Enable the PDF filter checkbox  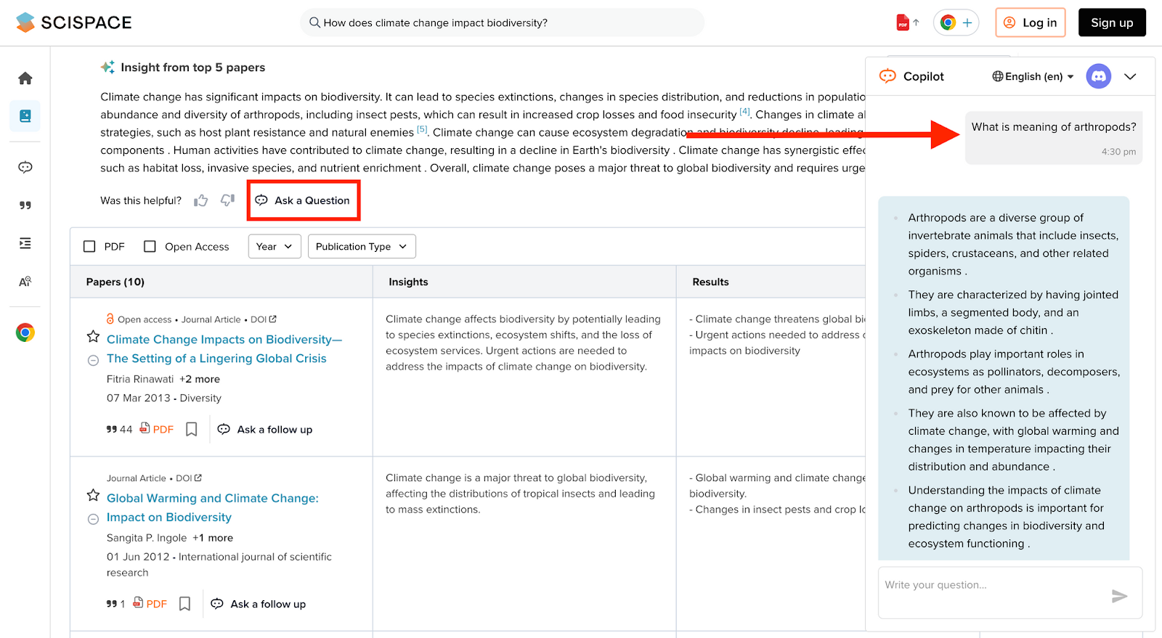click(90, 247)
